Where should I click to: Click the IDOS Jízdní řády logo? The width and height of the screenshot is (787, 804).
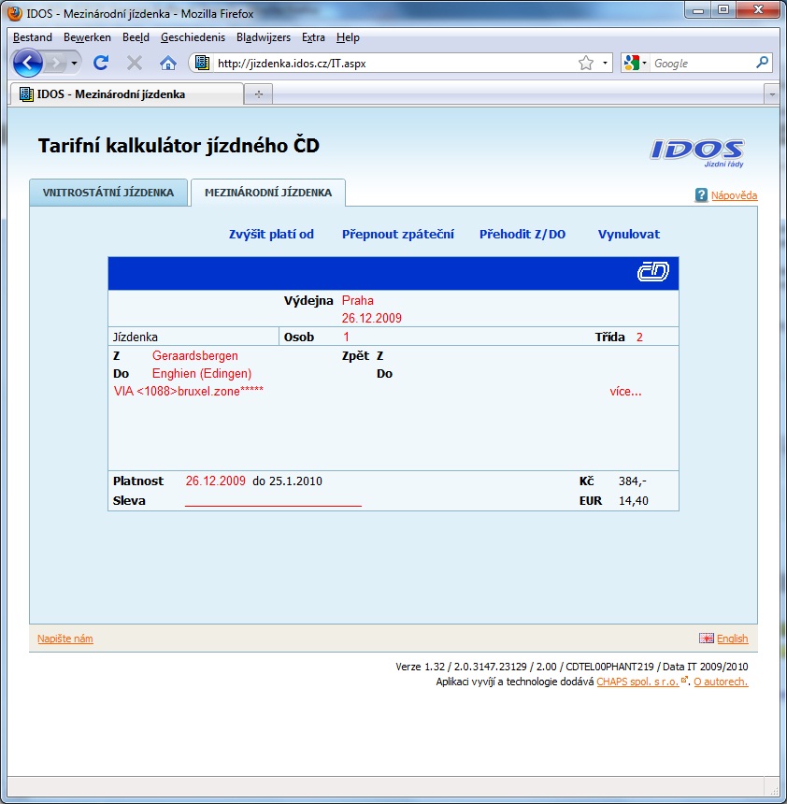pos(697,152)
